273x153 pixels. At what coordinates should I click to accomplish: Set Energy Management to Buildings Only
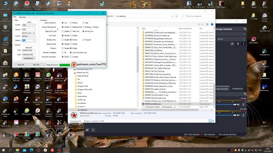[x=71, y=27]
